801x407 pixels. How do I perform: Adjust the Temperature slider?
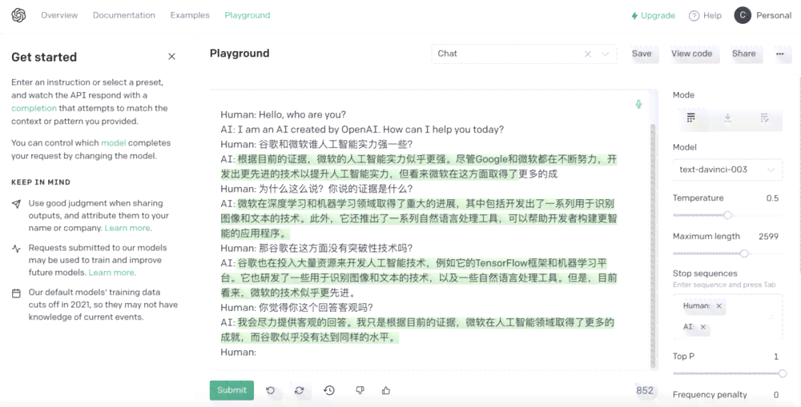click(x=727, y=215)
